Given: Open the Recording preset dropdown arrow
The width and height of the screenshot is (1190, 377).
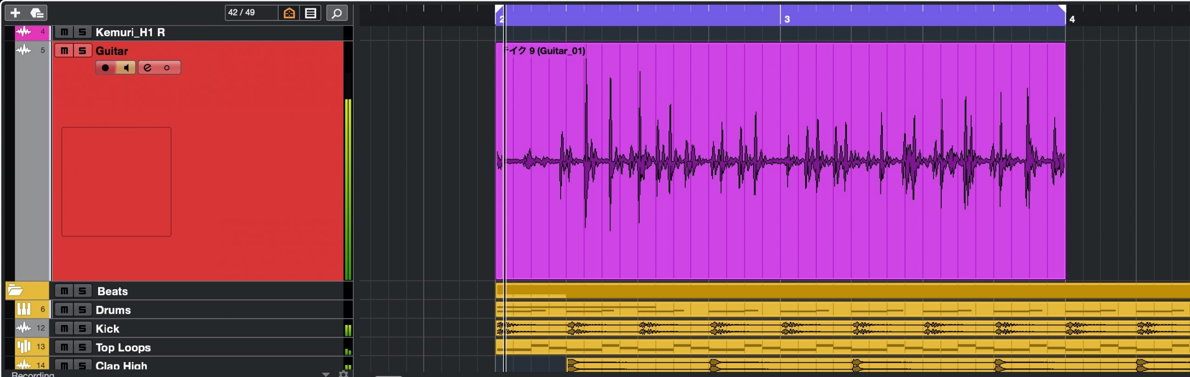Looking at the screenshot, I should (326, 374).
